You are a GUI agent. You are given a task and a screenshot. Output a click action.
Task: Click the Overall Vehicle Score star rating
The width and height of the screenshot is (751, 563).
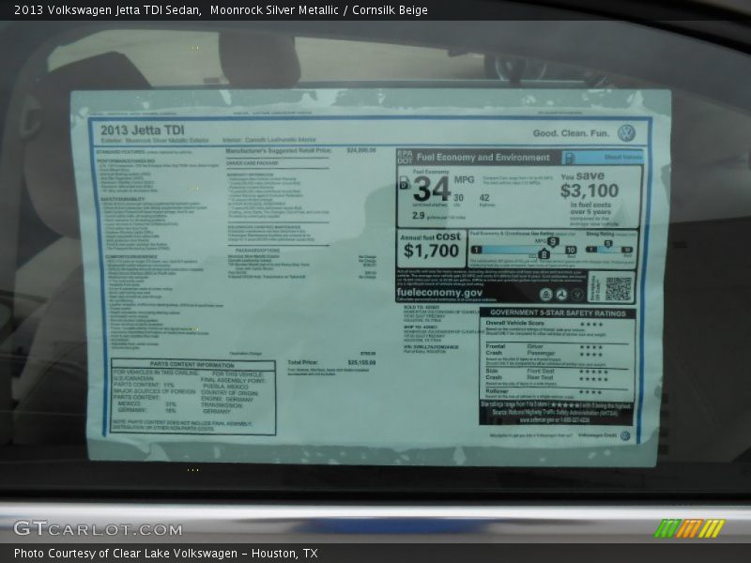click(x=591, y=324)
